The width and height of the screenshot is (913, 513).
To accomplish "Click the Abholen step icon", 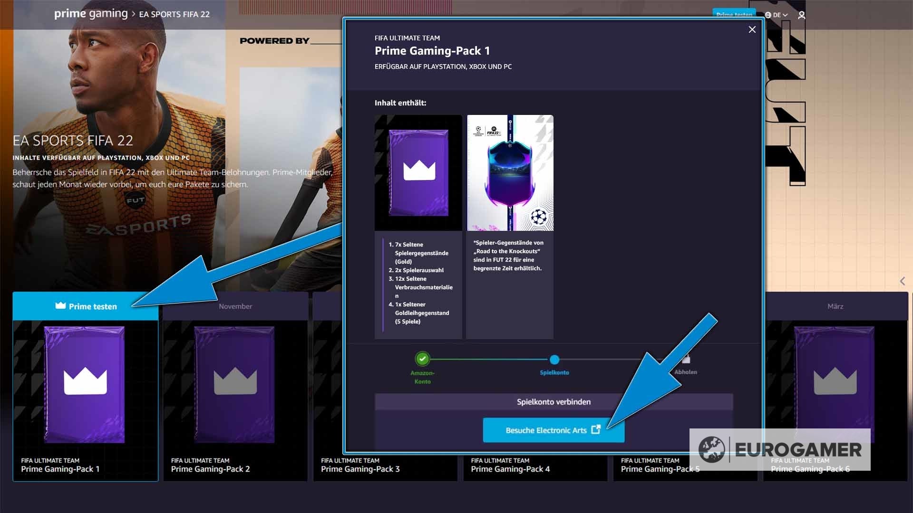I will coord(686,360).
